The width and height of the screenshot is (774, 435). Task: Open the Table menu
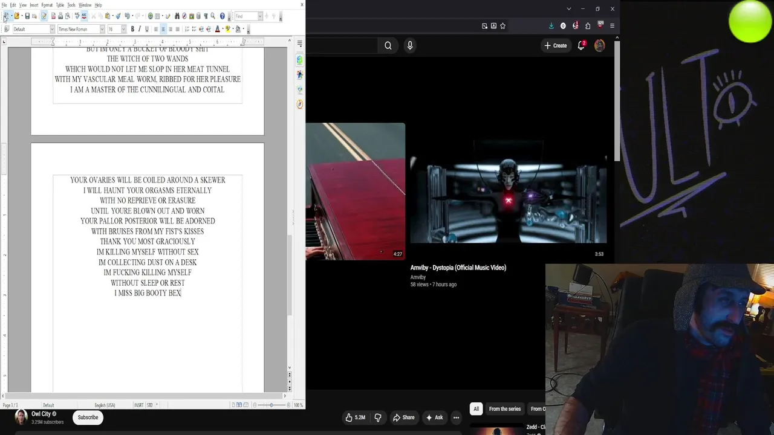pos(60,5)
